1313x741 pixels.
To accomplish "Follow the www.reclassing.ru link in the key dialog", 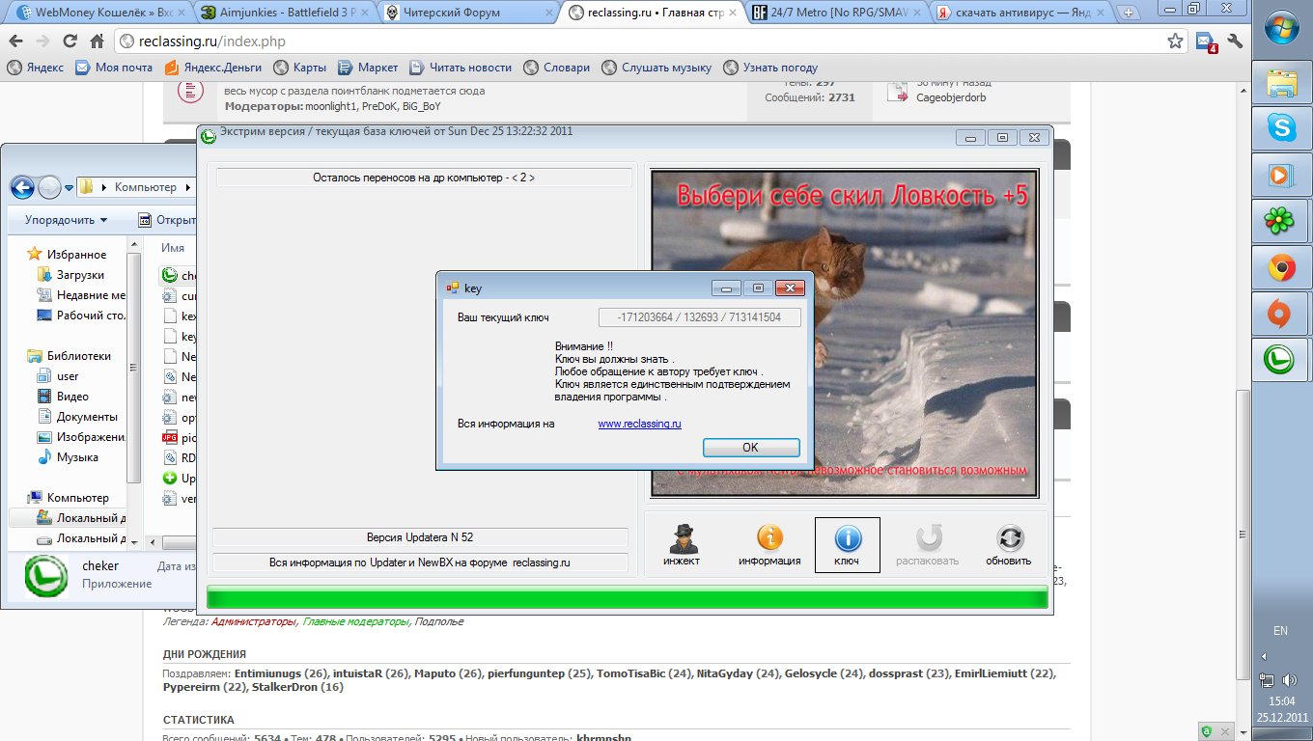I will (x=640, y=424).
